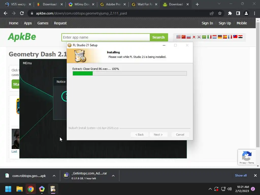Screen dimensions: 260x195
Task: Click Show all downloads
Action: coord(241,175)
